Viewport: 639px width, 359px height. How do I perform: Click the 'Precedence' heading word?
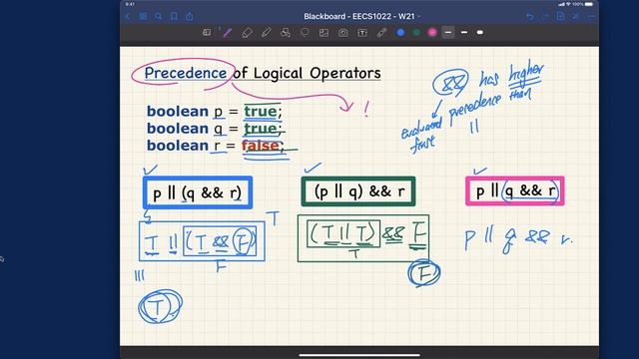tap(186, 73)
